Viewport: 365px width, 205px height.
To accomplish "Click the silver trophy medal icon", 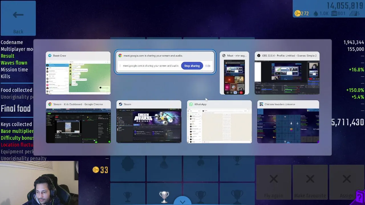I will (x=164, y=196).
